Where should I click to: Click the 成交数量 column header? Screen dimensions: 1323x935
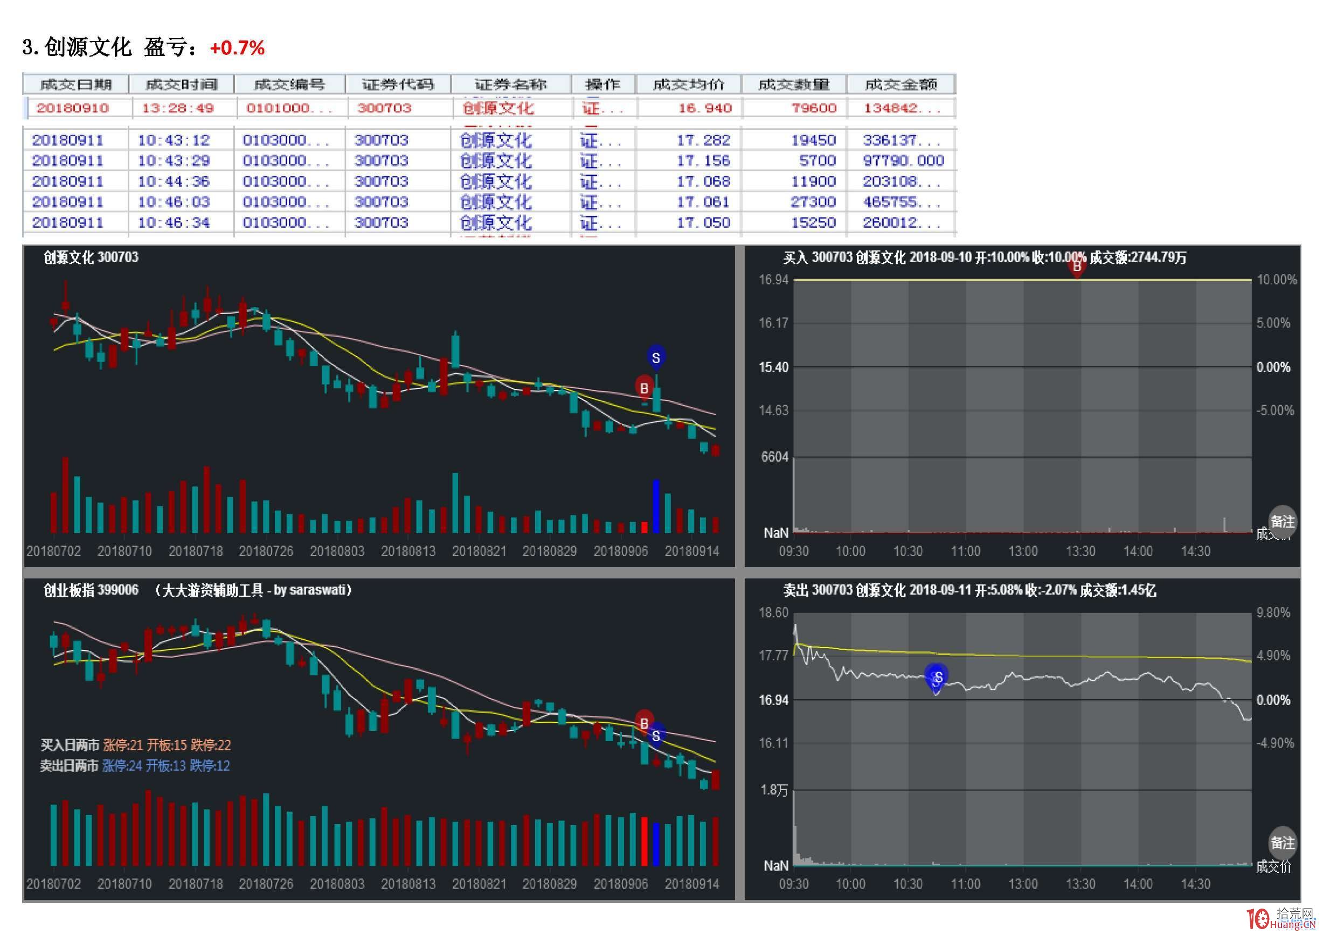793,85
